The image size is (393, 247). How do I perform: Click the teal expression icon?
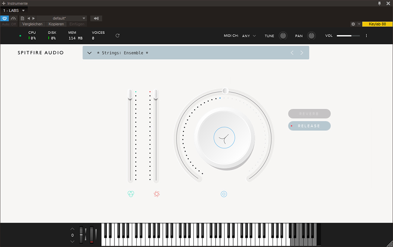coord(131,194)
